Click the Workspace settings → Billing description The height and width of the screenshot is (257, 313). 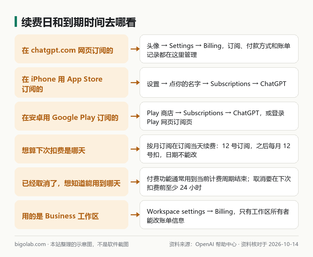pyautogui.click(x=218, y=216)
